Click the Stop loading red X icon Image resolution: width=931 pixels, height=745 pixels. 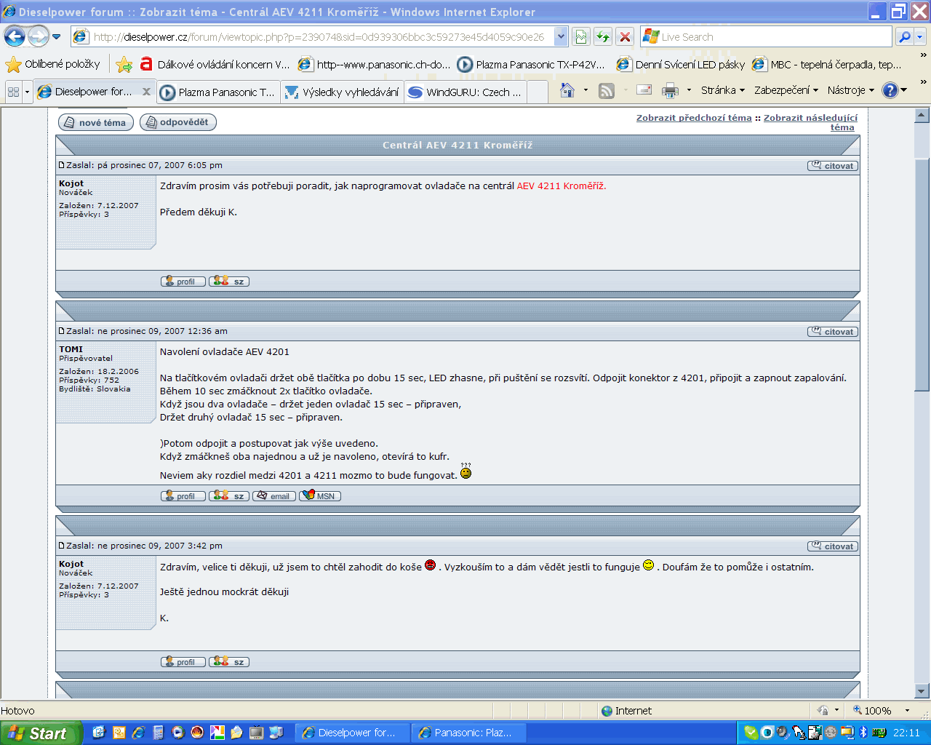point(624,36)
